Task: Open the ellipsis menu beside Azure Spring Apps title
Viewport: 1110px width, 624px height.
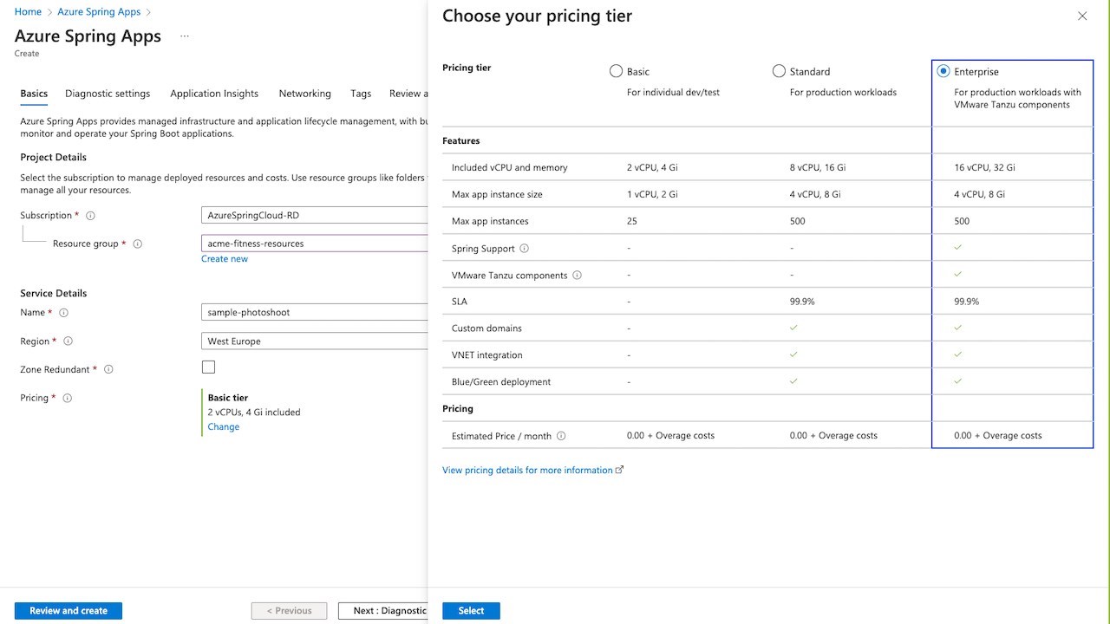Action: [184, 36]
